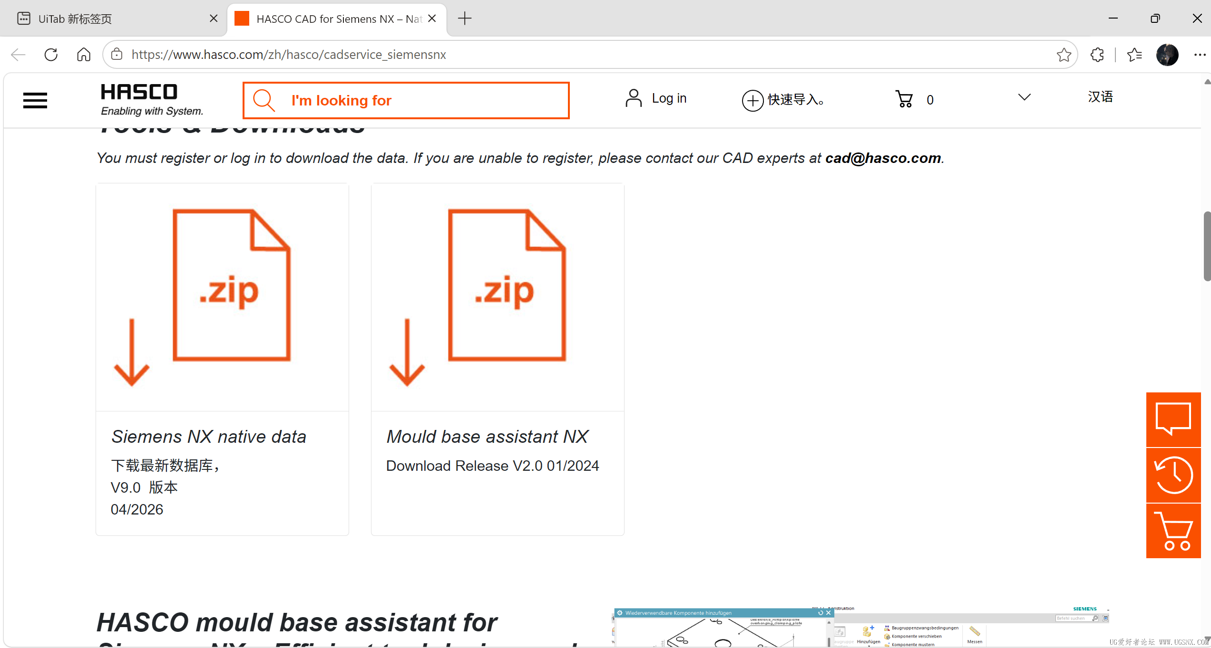Expand the header chevron dropdown
The image size is (1211, 648).
coord(1024,97)
